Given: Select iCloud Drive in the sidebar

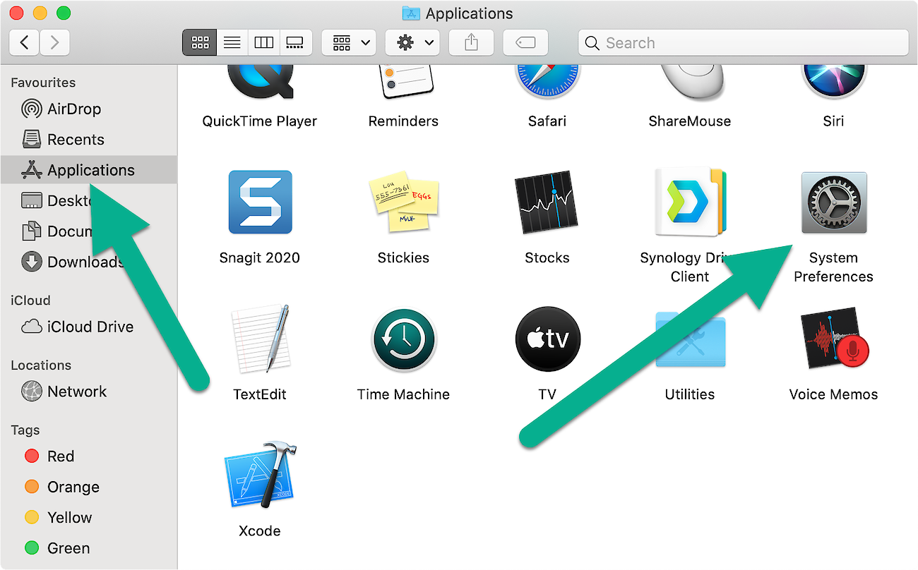Looking at the screenshot, I should tap(90, 327).
